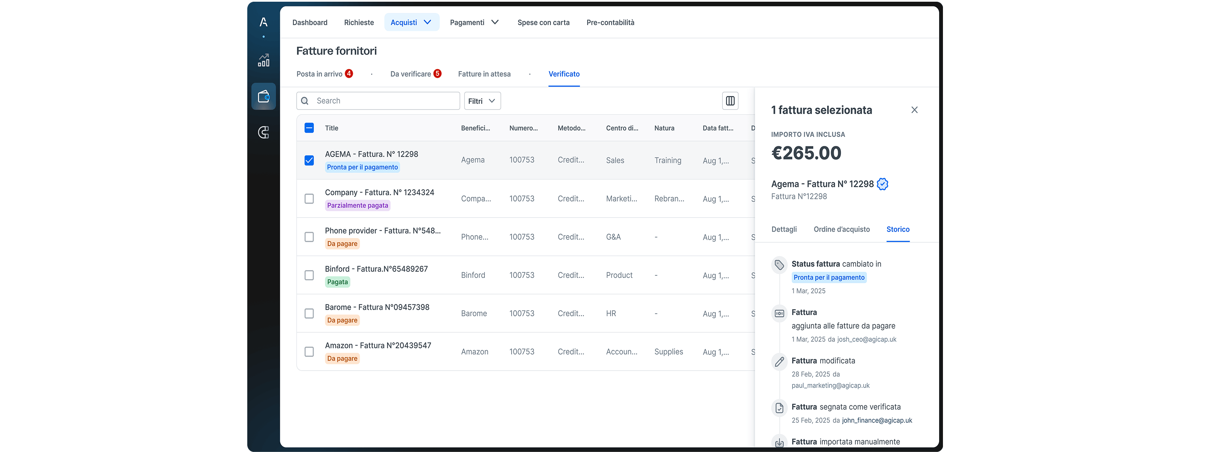Open the Ordine d'acquisto tab
The height and width of the screenshot is (452, 1212).
click(842, 229)
